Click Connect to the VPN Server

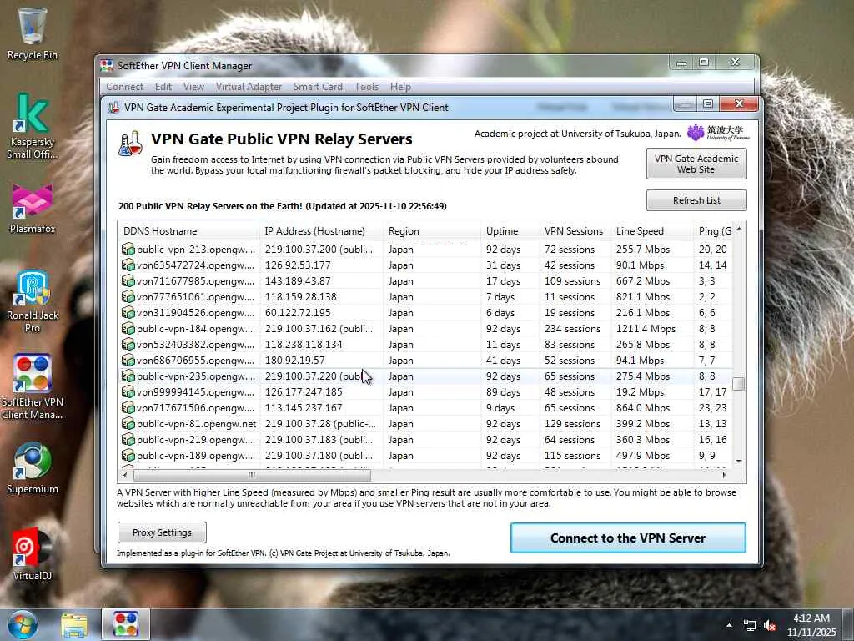(627, 538)
